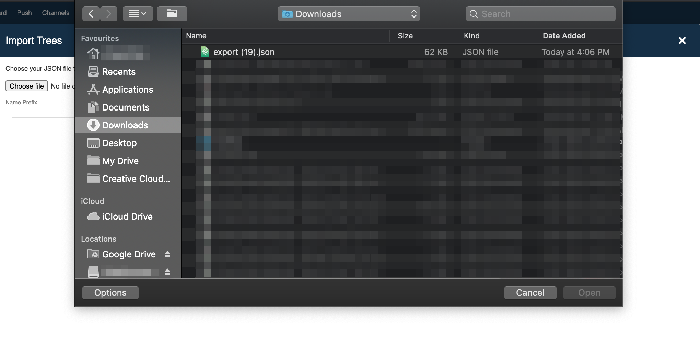
Task: Eject the Google Drive location
Action: click(x=167, y=254)
